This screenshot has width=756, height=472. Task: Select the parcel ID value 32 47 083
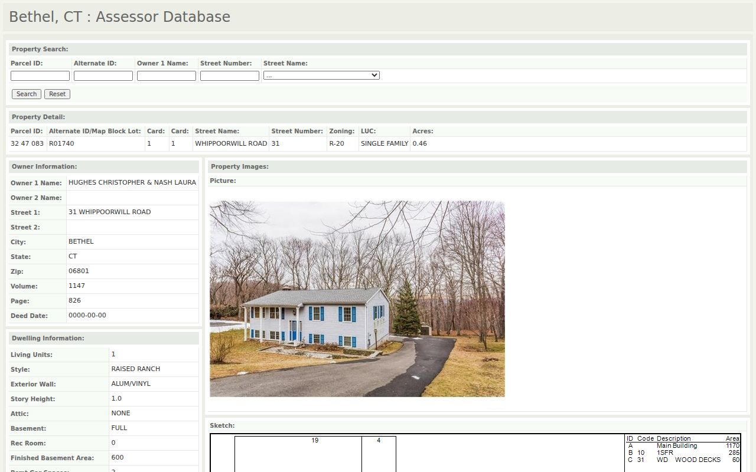tap(27, 143)
